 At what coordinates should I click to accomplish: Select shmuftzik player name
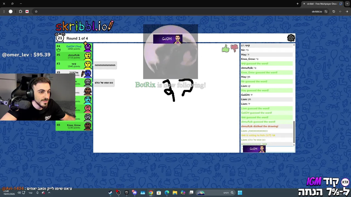pyautogui.click(x=74, y=55)
